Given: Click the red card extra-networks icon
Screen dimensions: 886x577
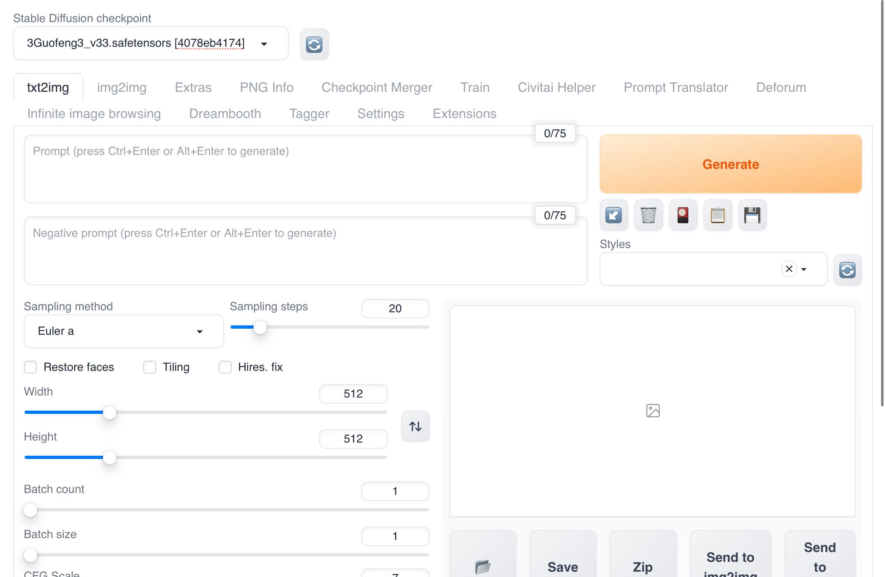Looking at the screenshot, I should click(x=683, y=215).
